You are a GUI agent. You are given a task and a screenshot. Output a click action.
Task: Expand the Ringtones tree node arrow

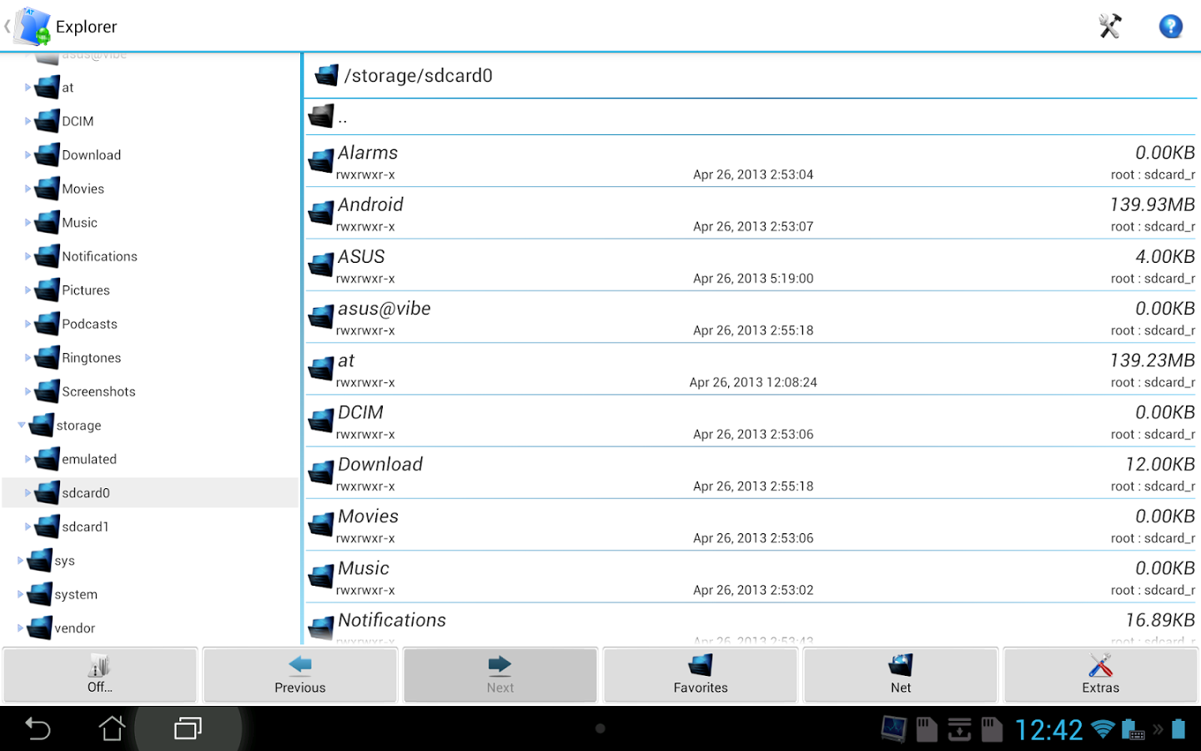click(28, 357)
